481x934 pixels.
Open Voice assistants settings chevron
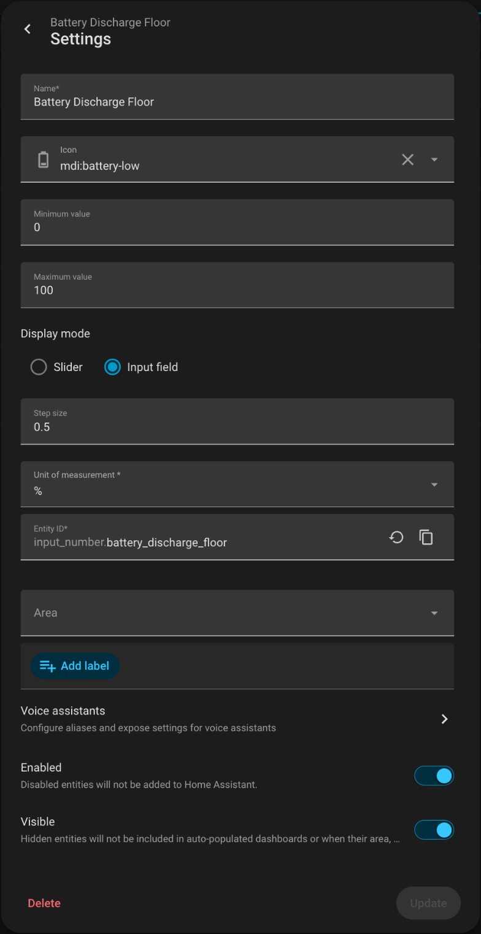[x=445, y=719]
